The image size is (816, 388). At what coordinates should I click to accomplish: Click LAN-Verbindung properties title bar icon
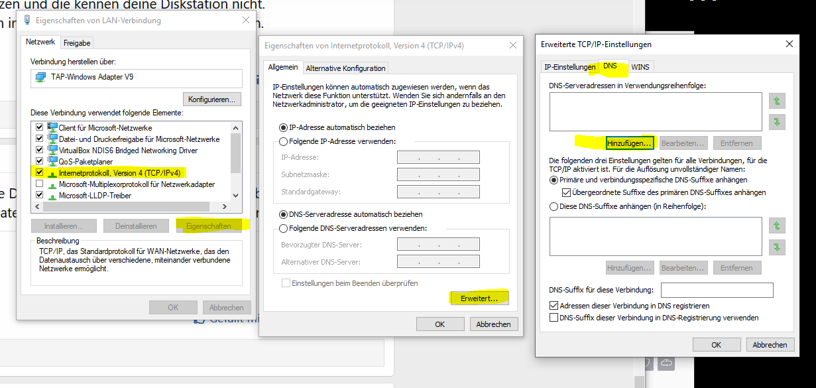pyautogui.click(x=27, y=20)
